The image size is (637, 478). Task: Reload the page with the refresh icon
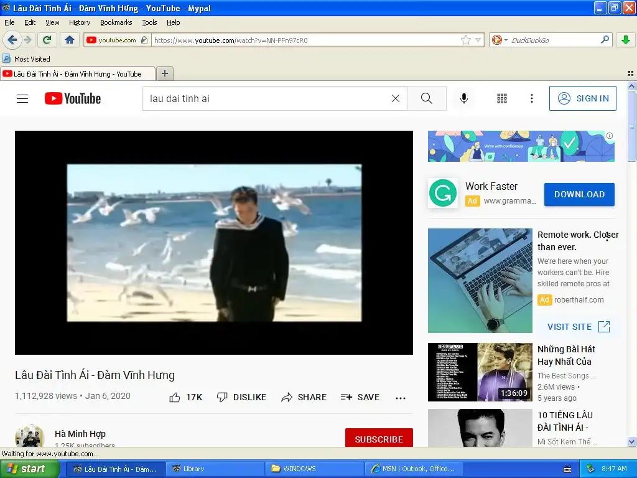click(47, 40)
